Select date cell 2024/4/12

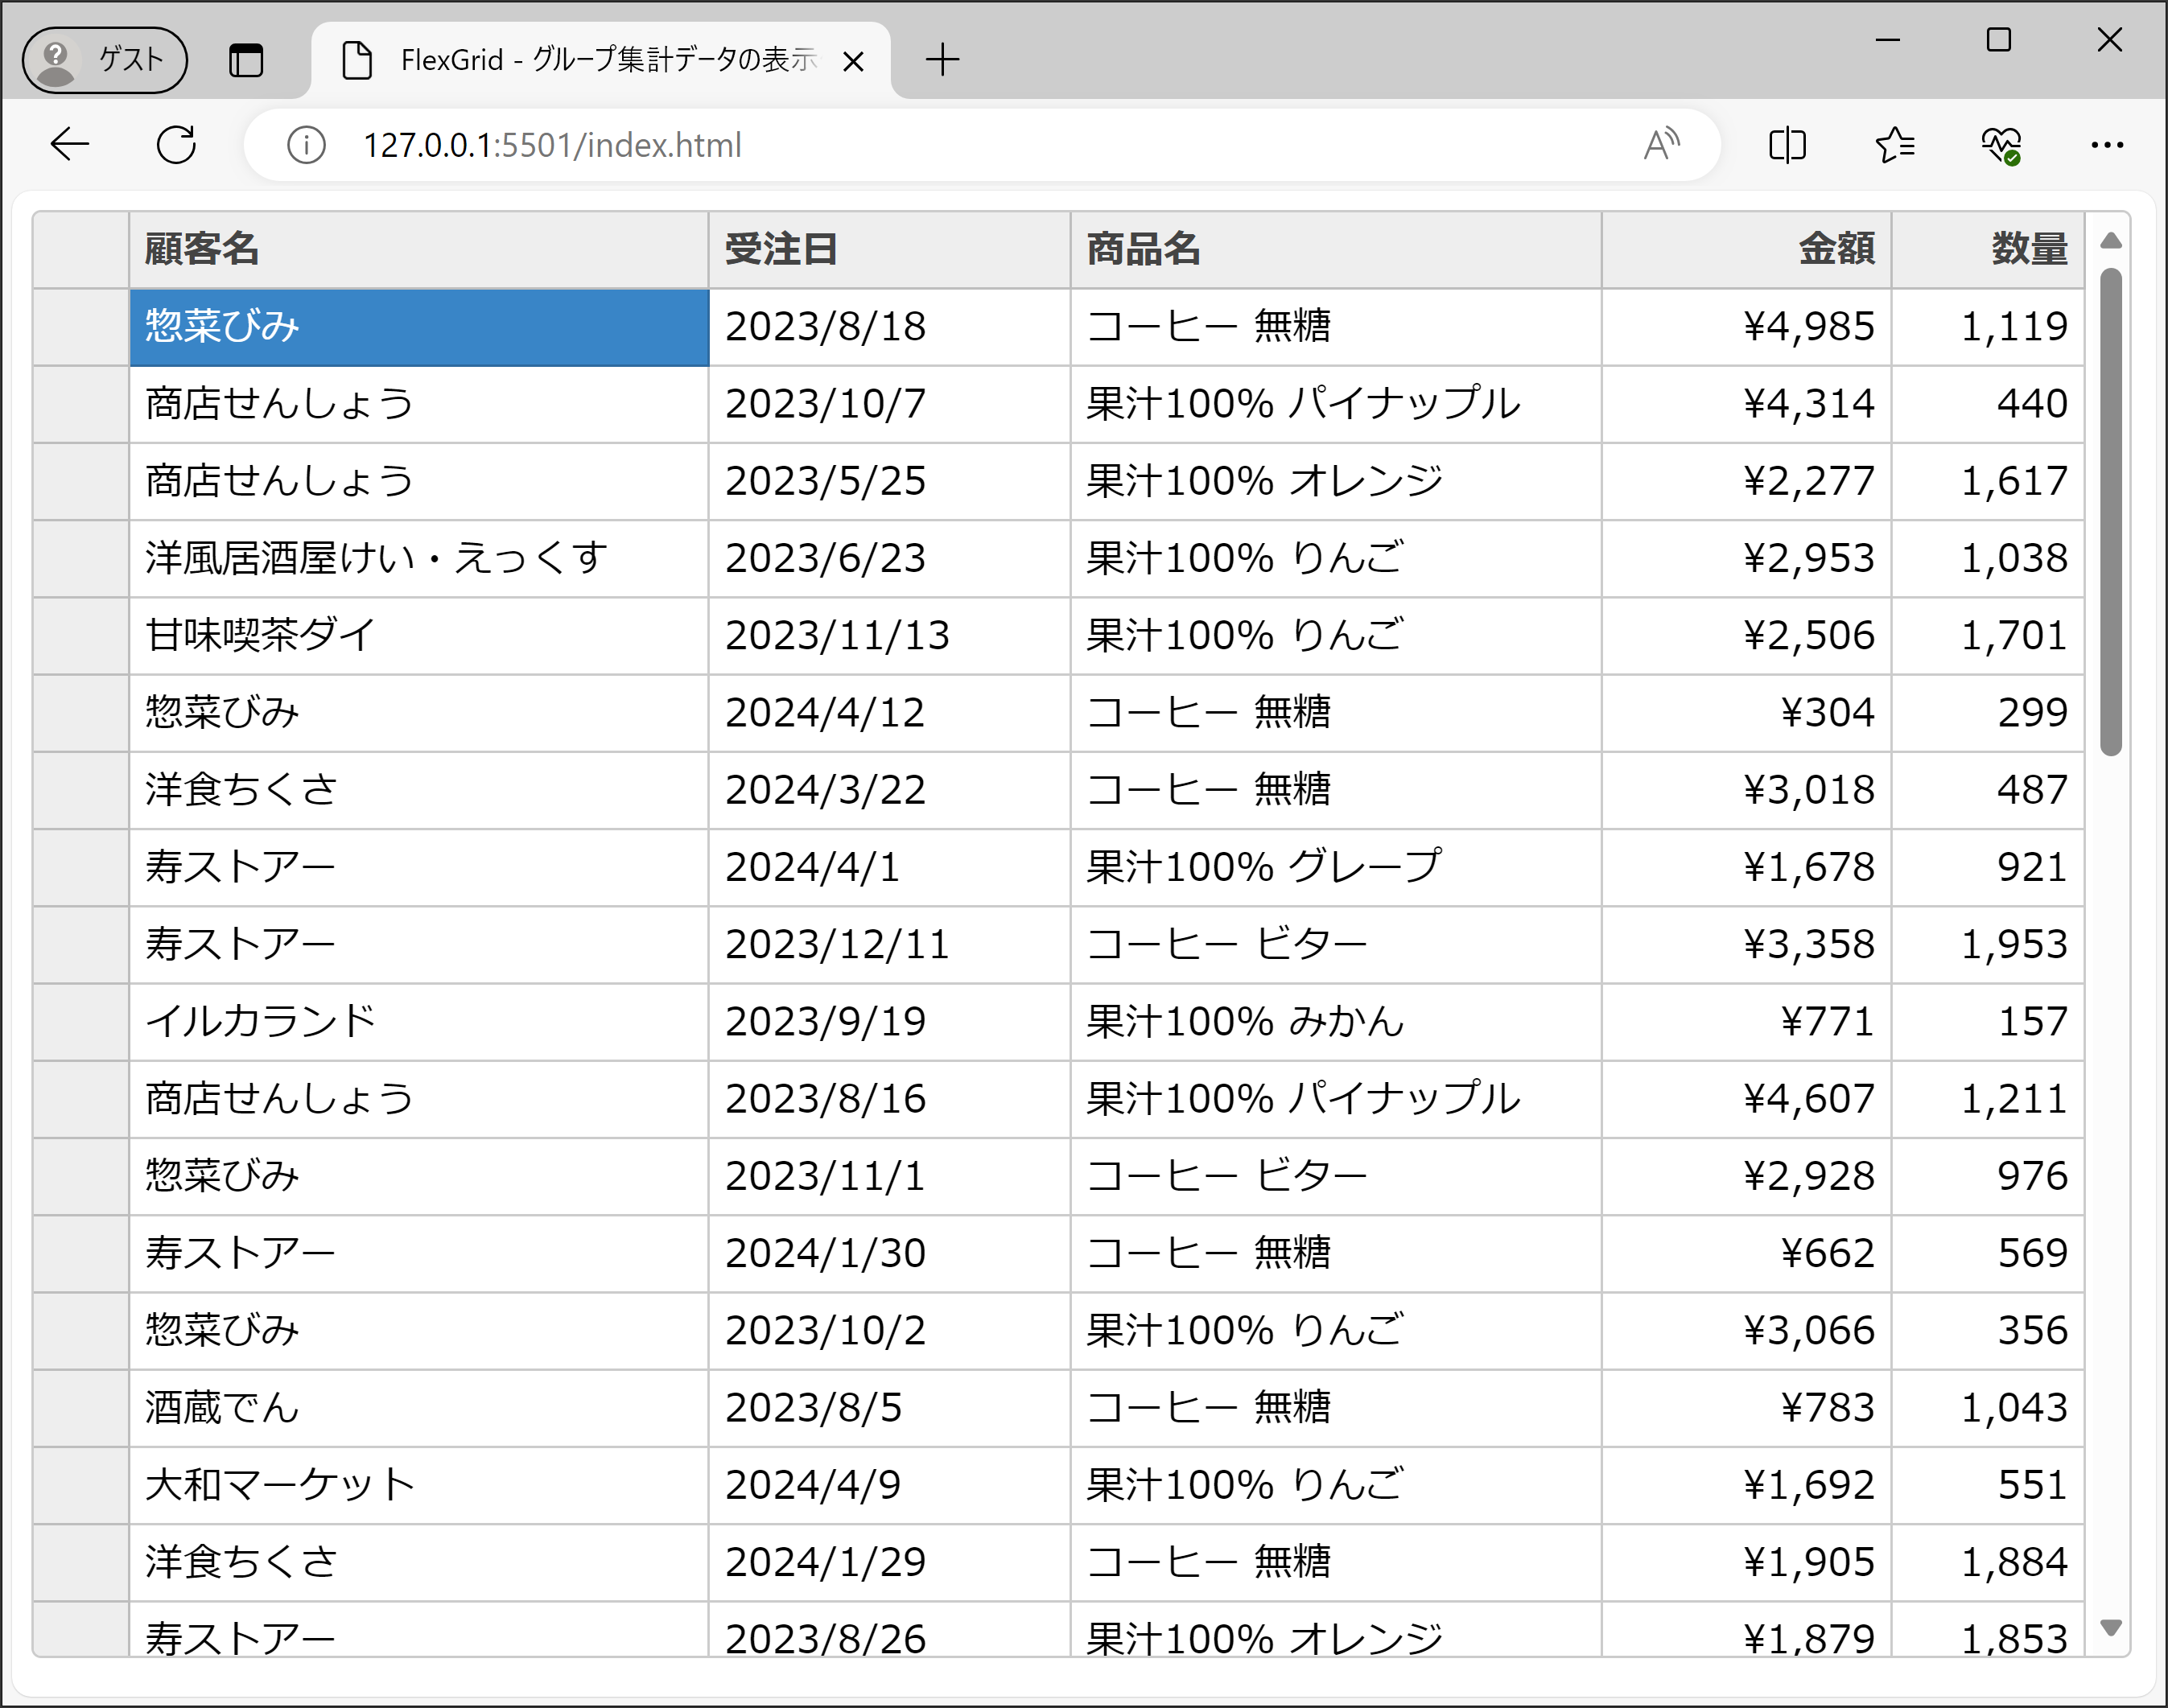pos(889,713)
